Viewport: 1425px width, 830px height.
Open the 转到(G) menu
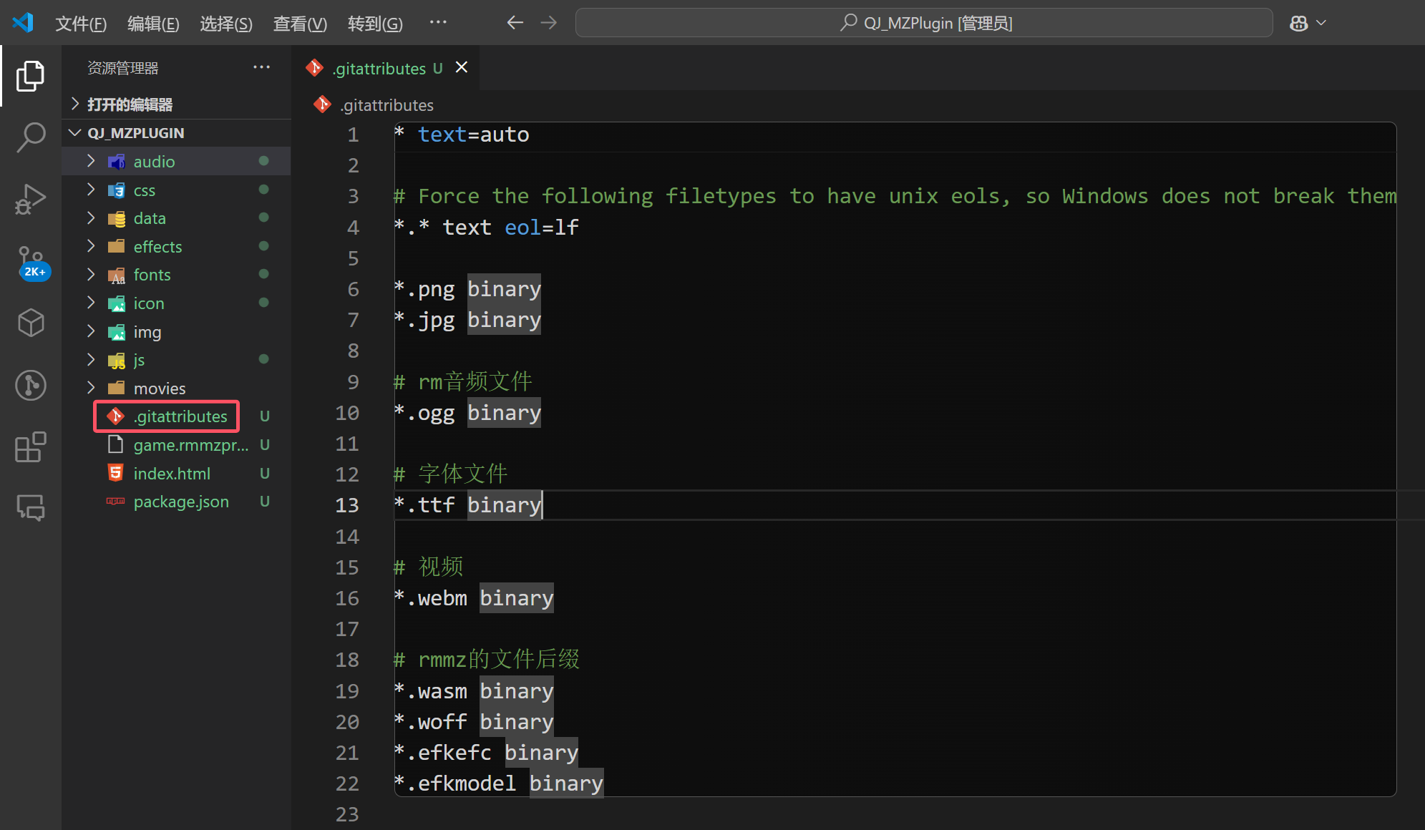375,24
